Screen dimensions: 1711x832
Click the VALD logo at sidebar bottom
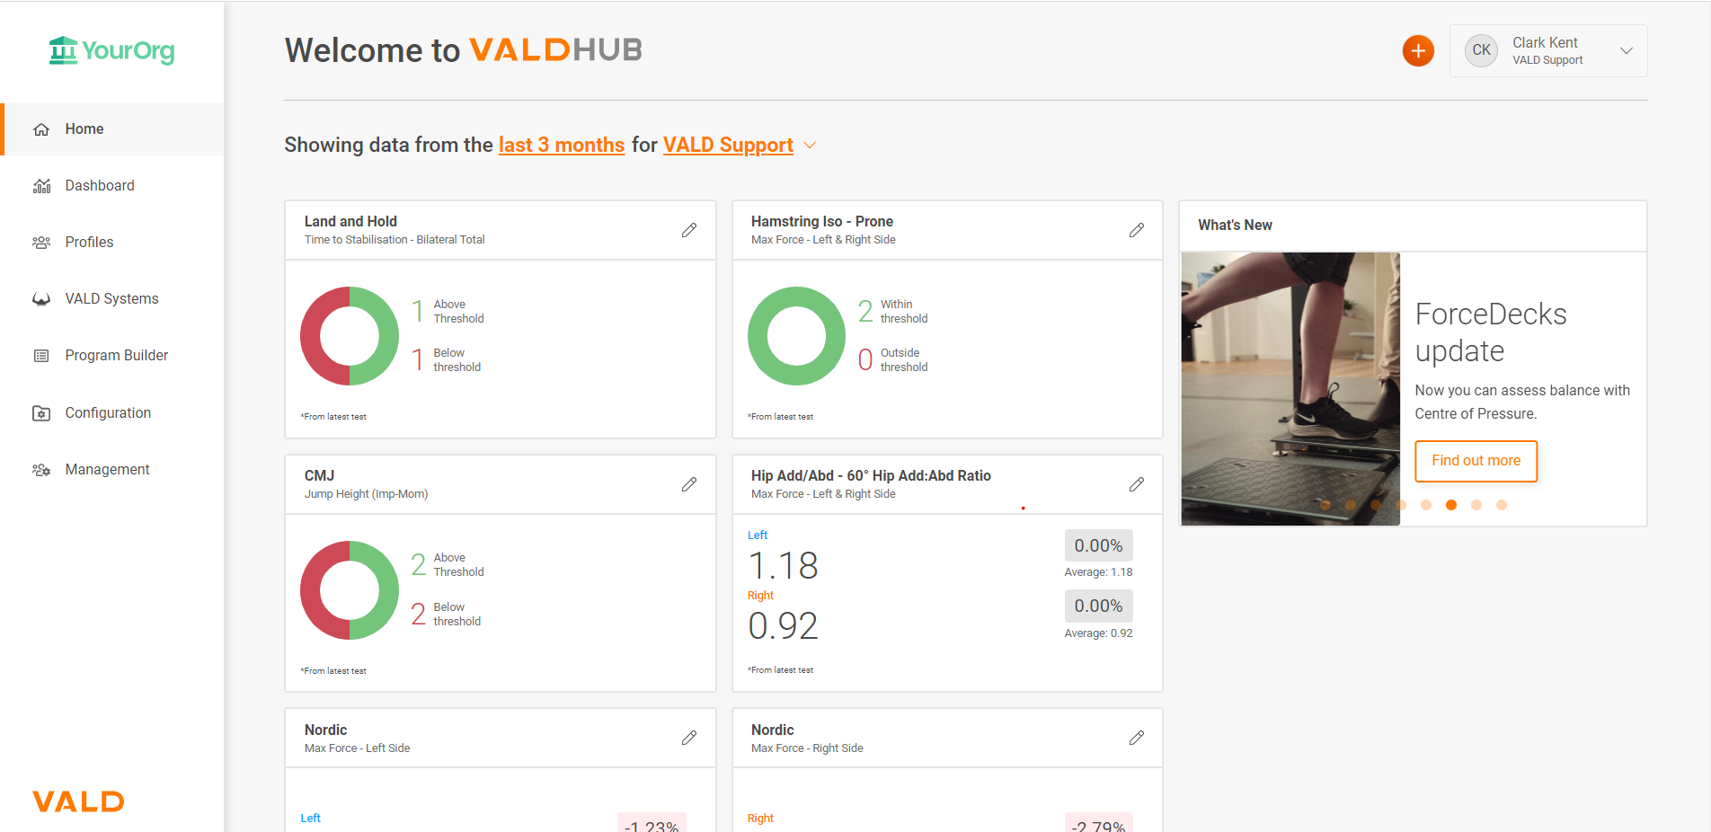click(x=78, y=801)
